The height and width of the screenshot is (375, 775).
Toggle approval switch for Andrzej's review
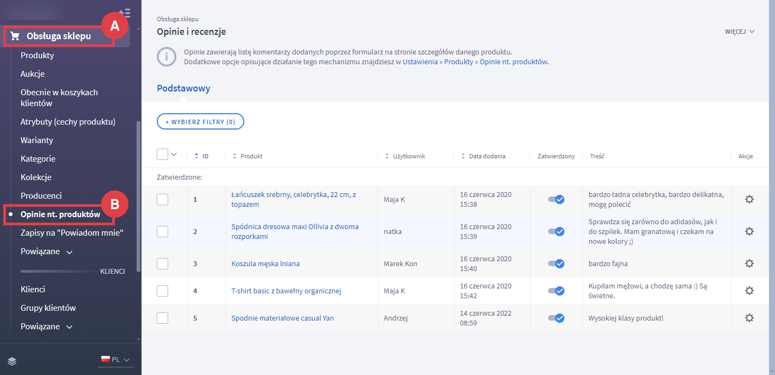click(x=556, y=318)
